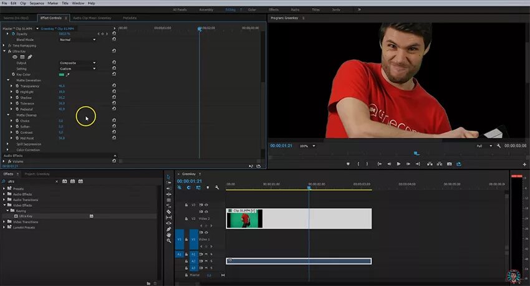Toggle Snap in the timeline

[x=188, y=188]
